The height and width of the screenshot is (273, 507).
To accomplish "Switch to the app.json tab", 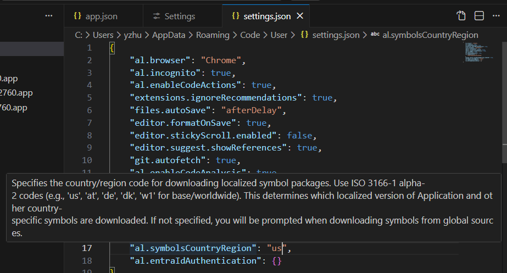I will (101, 16).
